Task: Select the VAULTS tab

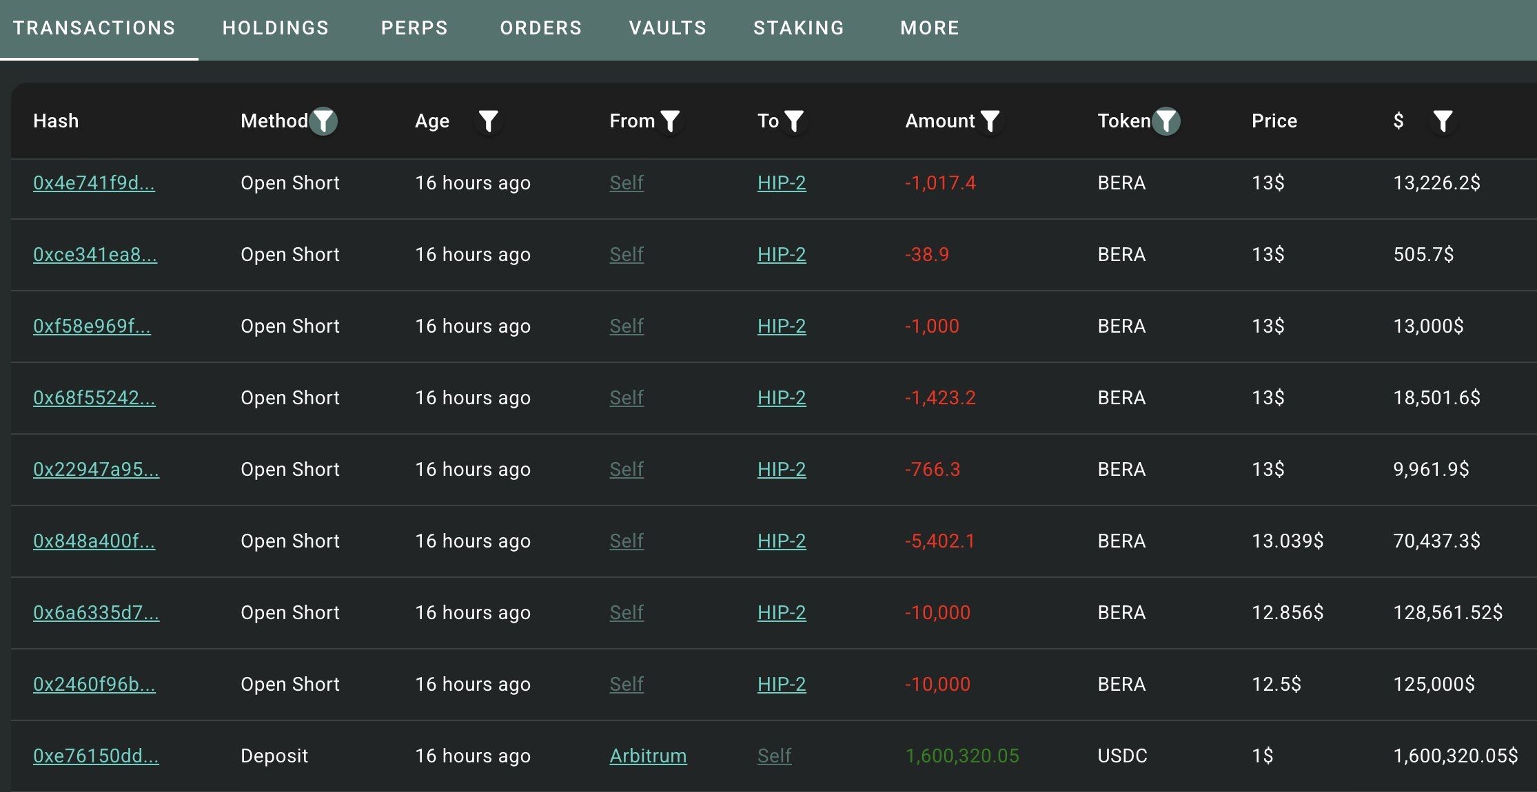Action: point(667,28)
